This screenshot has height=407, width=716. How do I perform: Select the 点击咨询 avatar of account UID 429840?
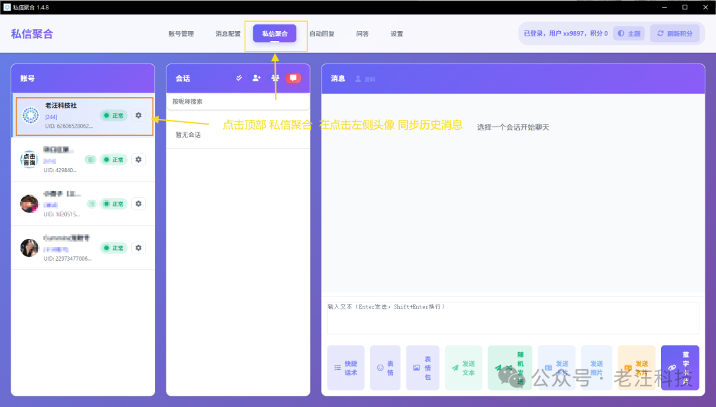coord(29,159)
